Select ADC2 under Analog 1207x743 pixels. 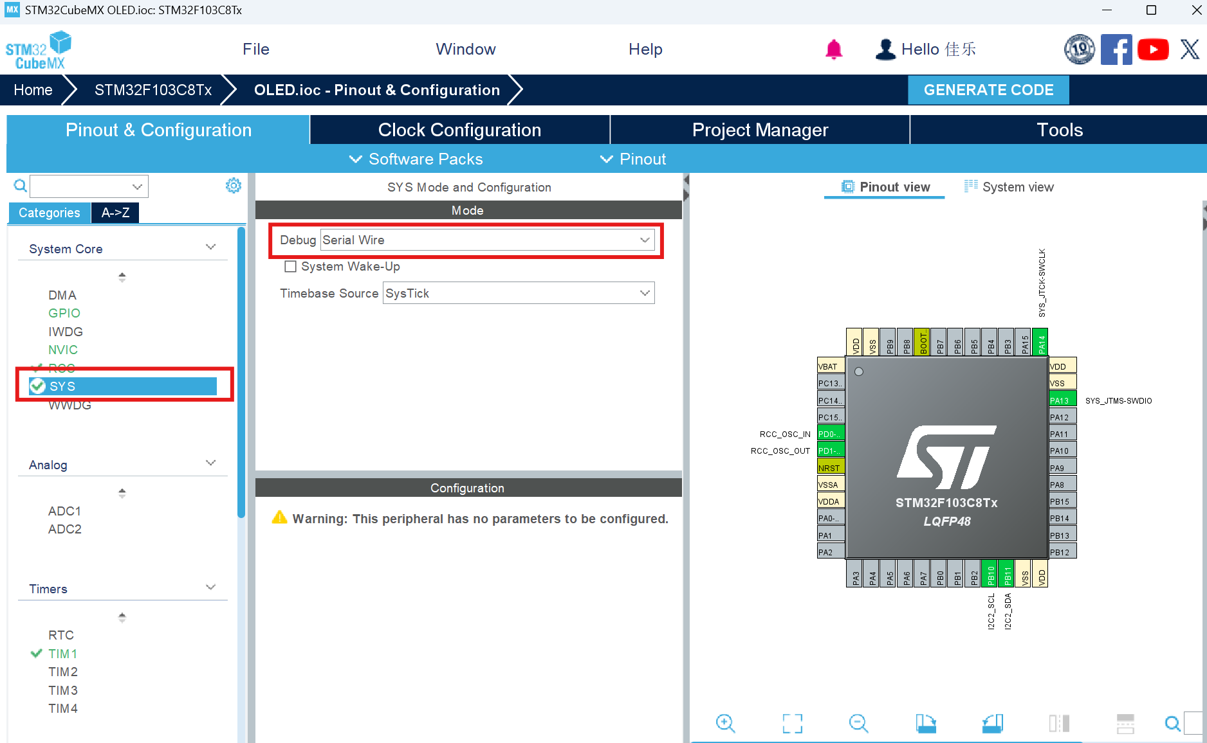click(x=65, y=529)
